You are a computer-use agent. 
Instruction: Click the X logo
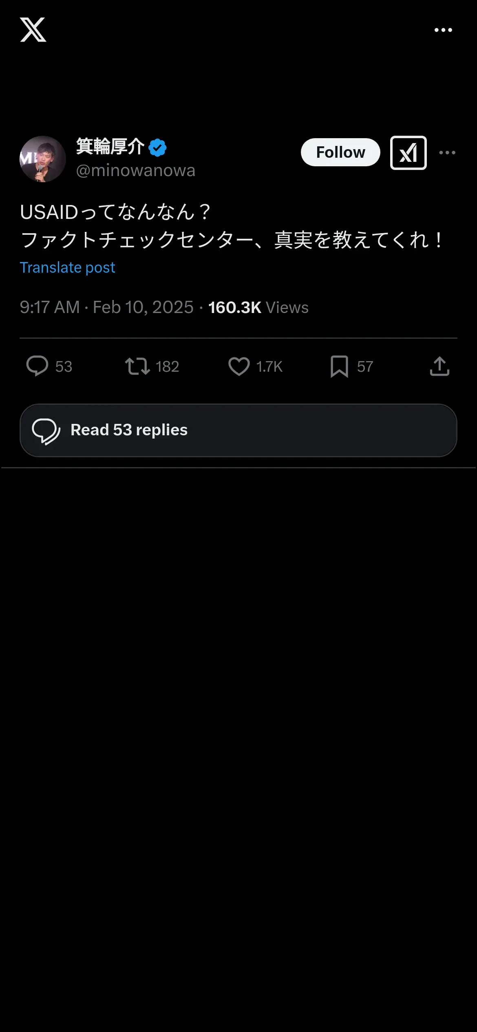point(33,30)
